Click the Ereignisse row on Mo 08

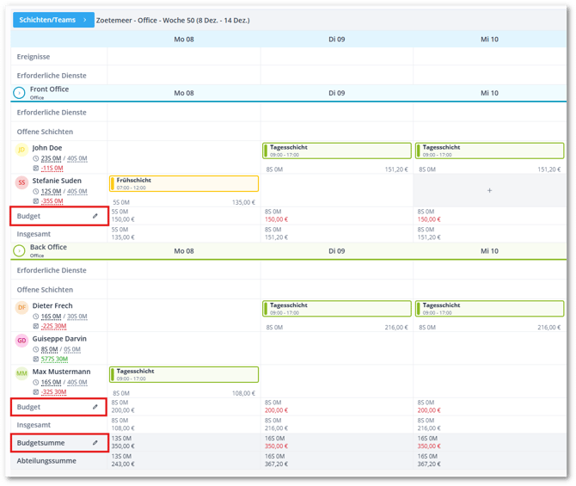point(184,57)
